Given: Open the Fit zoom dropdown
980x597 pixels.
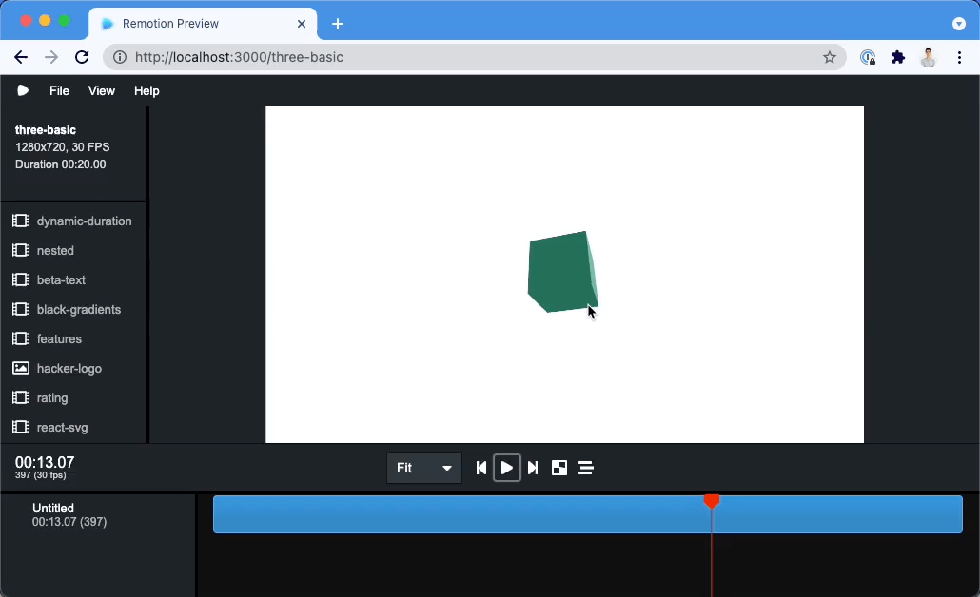Looking at the screenshot, I should [424, 468].
